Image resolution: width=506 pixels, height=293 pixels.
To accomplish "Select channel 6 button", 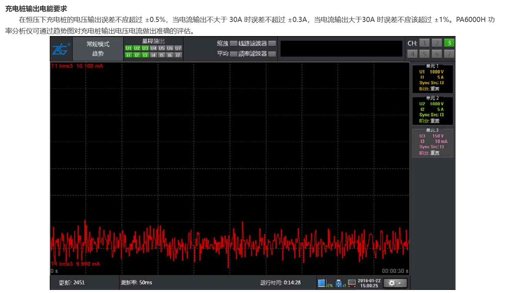I will click(437, 54).
